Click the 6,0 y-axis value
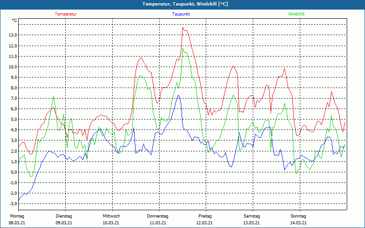Screen dimensions: 365x228 point(14,109)
